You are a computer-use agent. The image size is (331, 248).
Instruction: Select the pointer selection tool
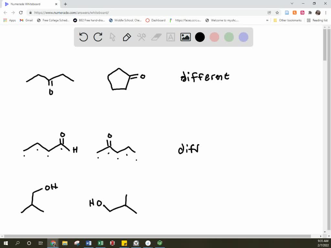[112, 37]
